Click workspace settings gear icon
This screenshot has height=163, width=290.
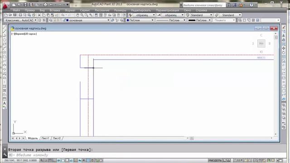pos(39,20)
